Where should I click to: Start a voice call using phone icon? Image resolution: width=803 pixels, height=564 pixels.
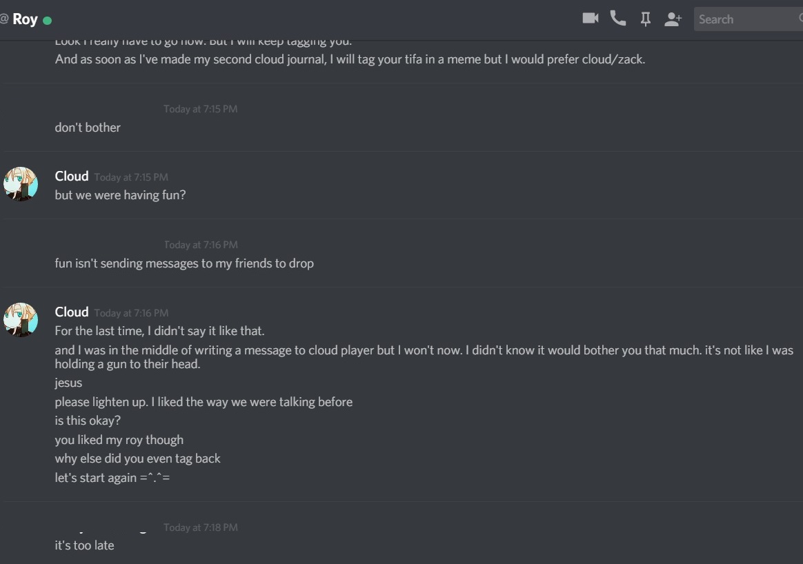(618, 19)
